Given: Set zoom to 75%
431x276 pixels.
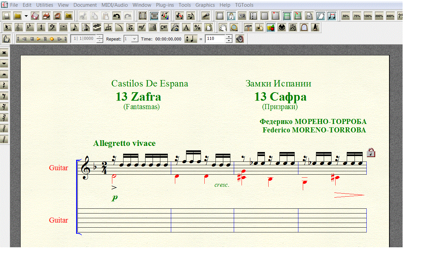Looking at the screenshot, I should (357, 16).
